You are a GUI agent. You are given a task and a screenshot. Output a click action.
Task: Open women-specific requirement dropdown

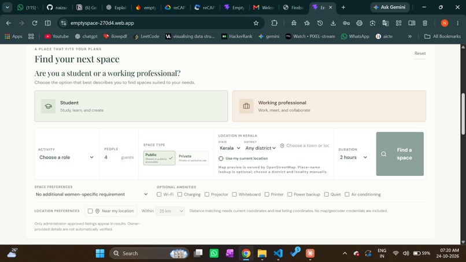91,194
